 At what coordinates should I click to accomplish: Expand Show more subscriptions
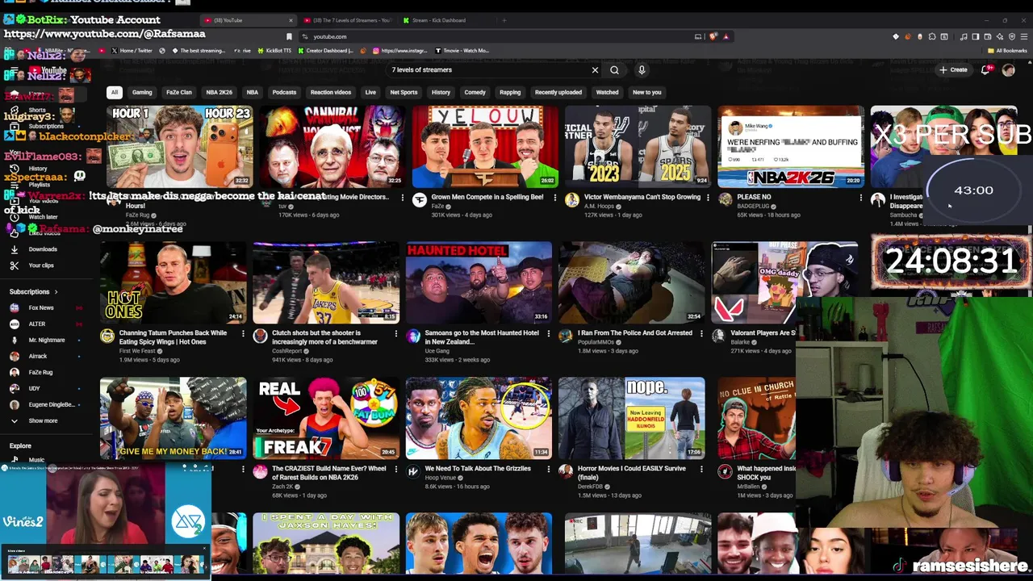[x=43, y=420]
